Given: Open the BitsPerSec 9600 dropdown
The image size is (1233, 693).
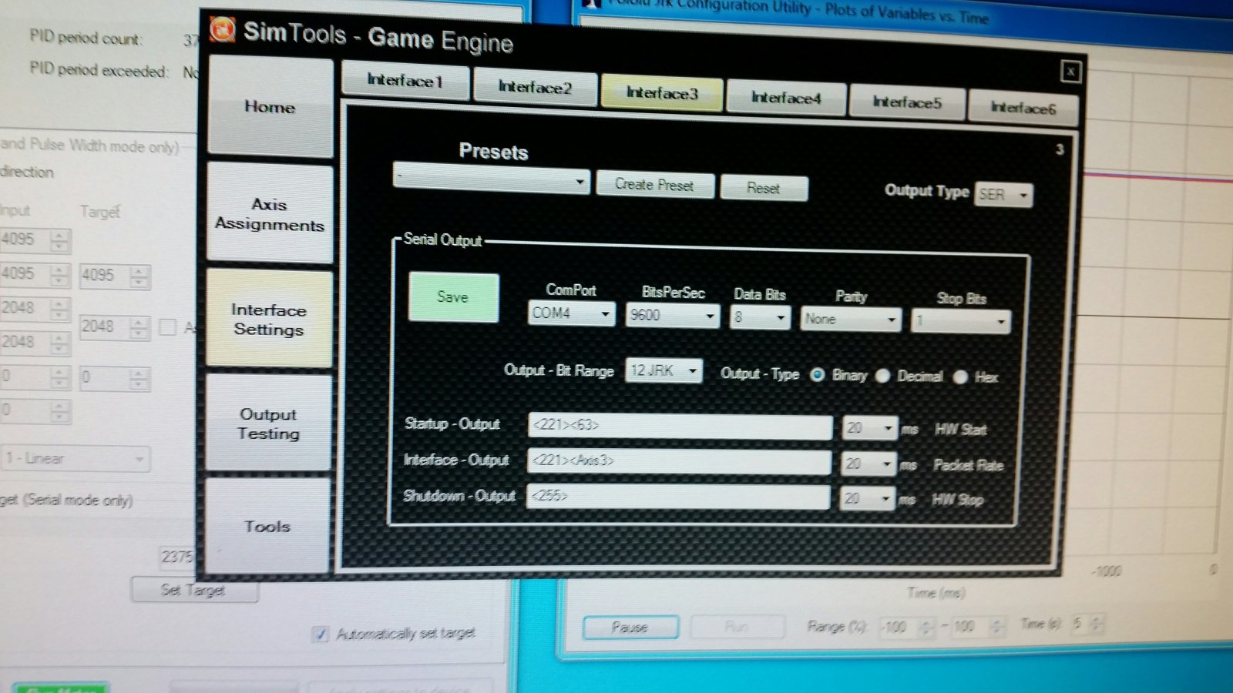Looking at the screenshot, I should pyautogui.click(x=673, y=315).
